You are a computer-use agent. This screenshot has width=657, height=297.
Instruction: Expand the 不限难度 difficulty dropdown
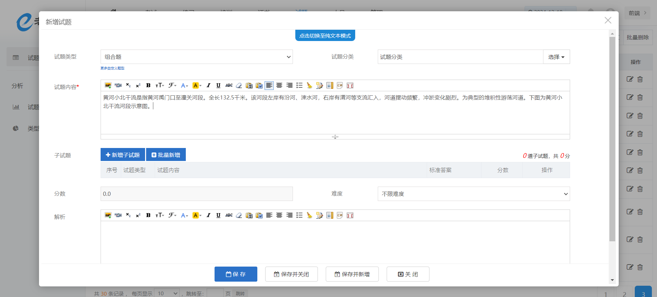coord(474,194)
